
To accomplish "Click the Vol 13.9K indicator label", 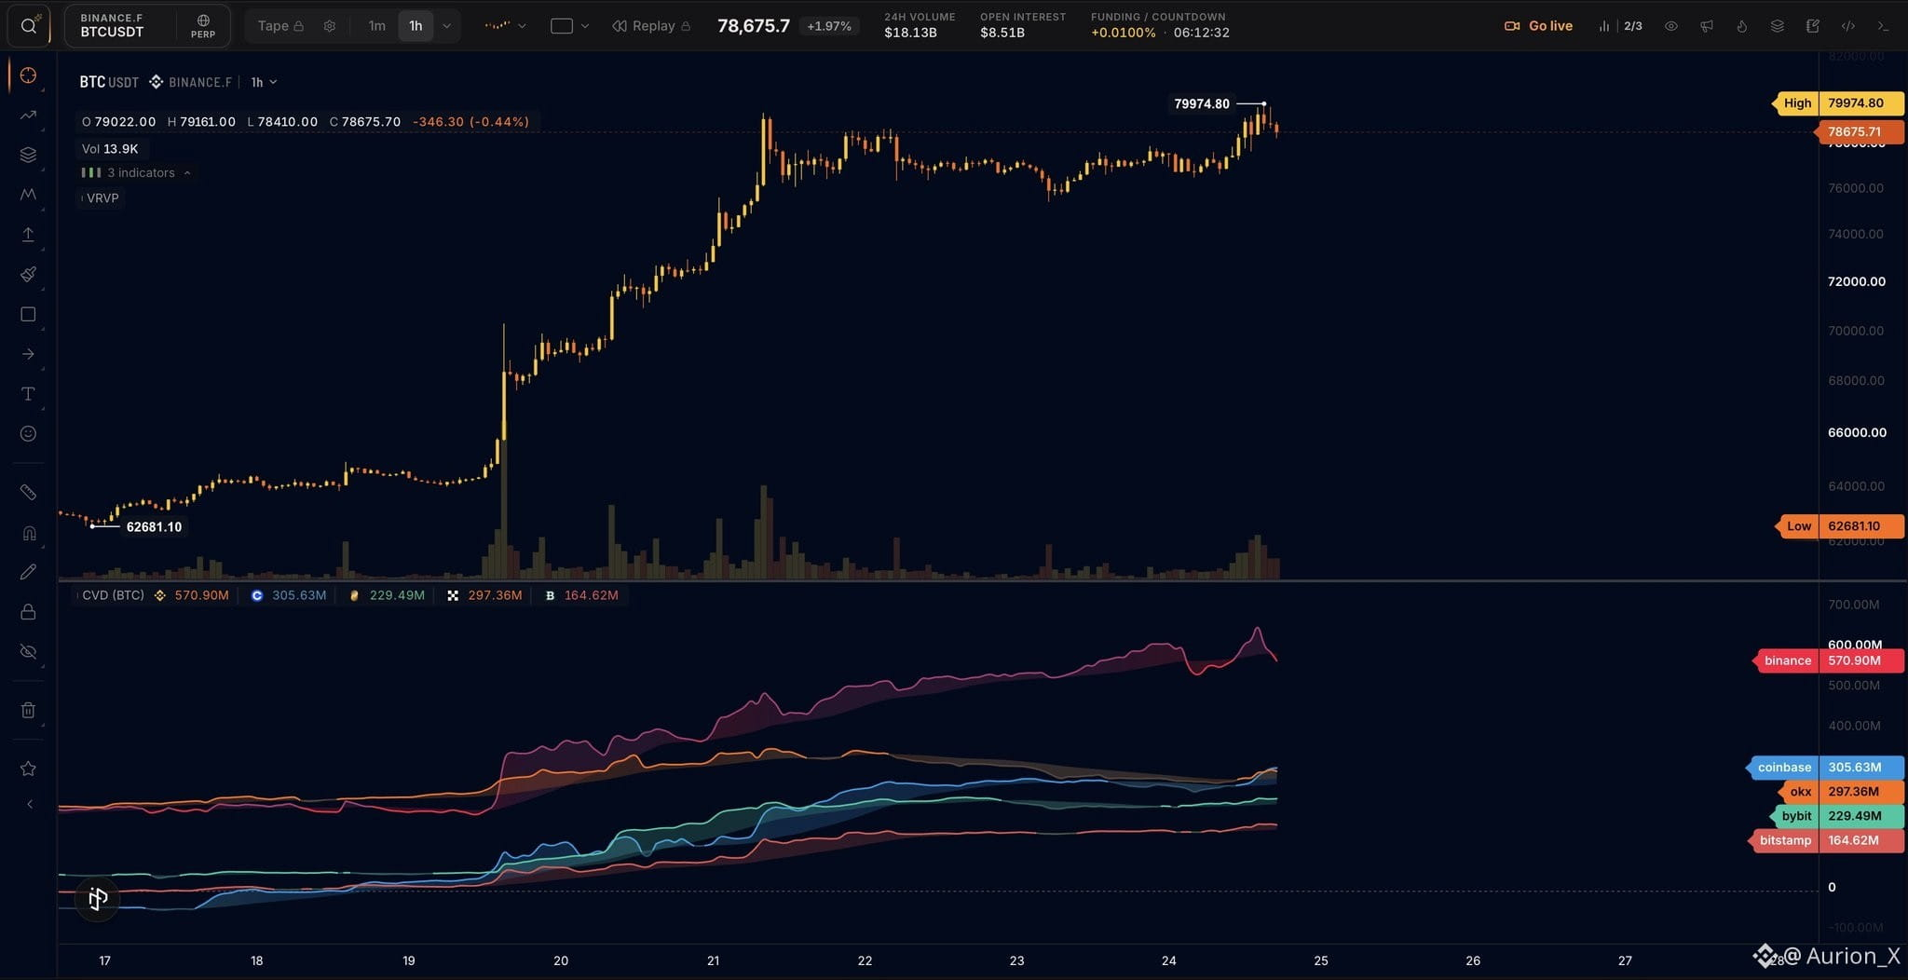I will tap(110, 148).
